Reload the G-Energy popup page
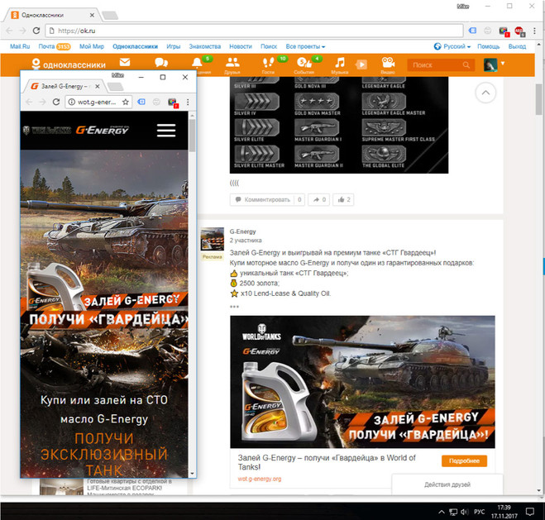Viewport: 545px width, 520px height. (56, 102)
